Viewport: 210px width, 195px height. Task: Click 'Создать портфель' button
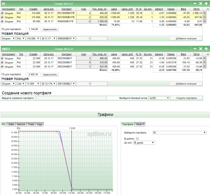(x=186, y=98)
